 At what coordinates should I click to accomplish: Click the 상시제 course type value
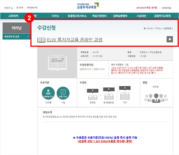(x=96, y=52)
